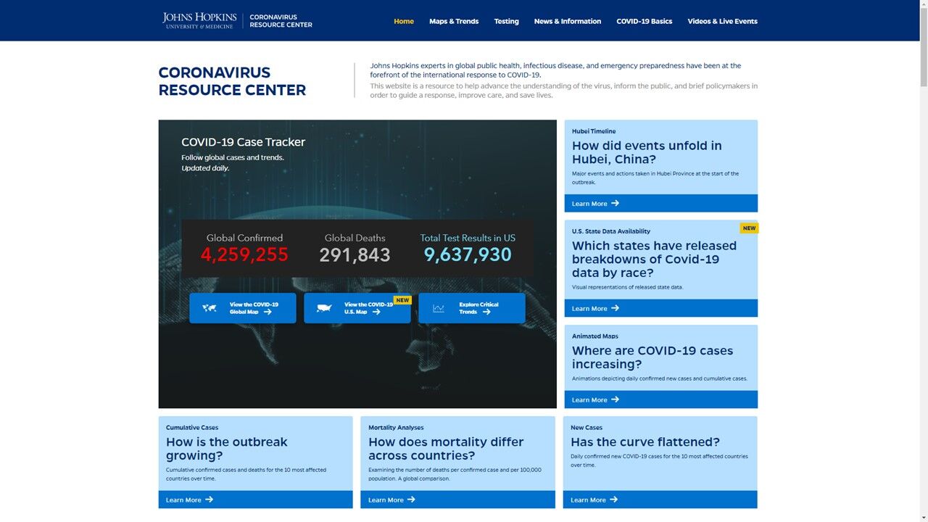Image resolution: width=928 pixels, height=522 pixels.
Task: Open Videos & Live Events menu
Action: click(723, 21)
